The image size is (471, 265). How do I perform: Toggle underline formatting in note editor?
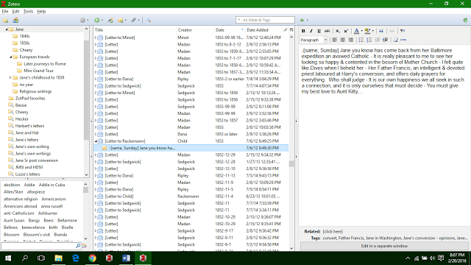pyautogui.click(x=319, y=31)
